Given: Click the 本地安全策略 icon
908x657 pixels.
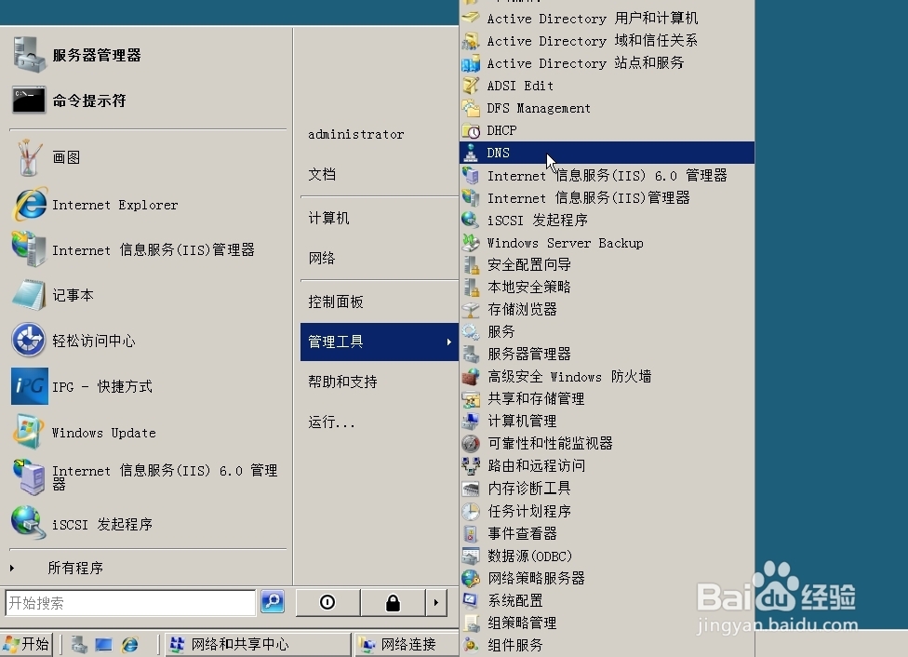Looking at the screenshot, I should [471, 287].
